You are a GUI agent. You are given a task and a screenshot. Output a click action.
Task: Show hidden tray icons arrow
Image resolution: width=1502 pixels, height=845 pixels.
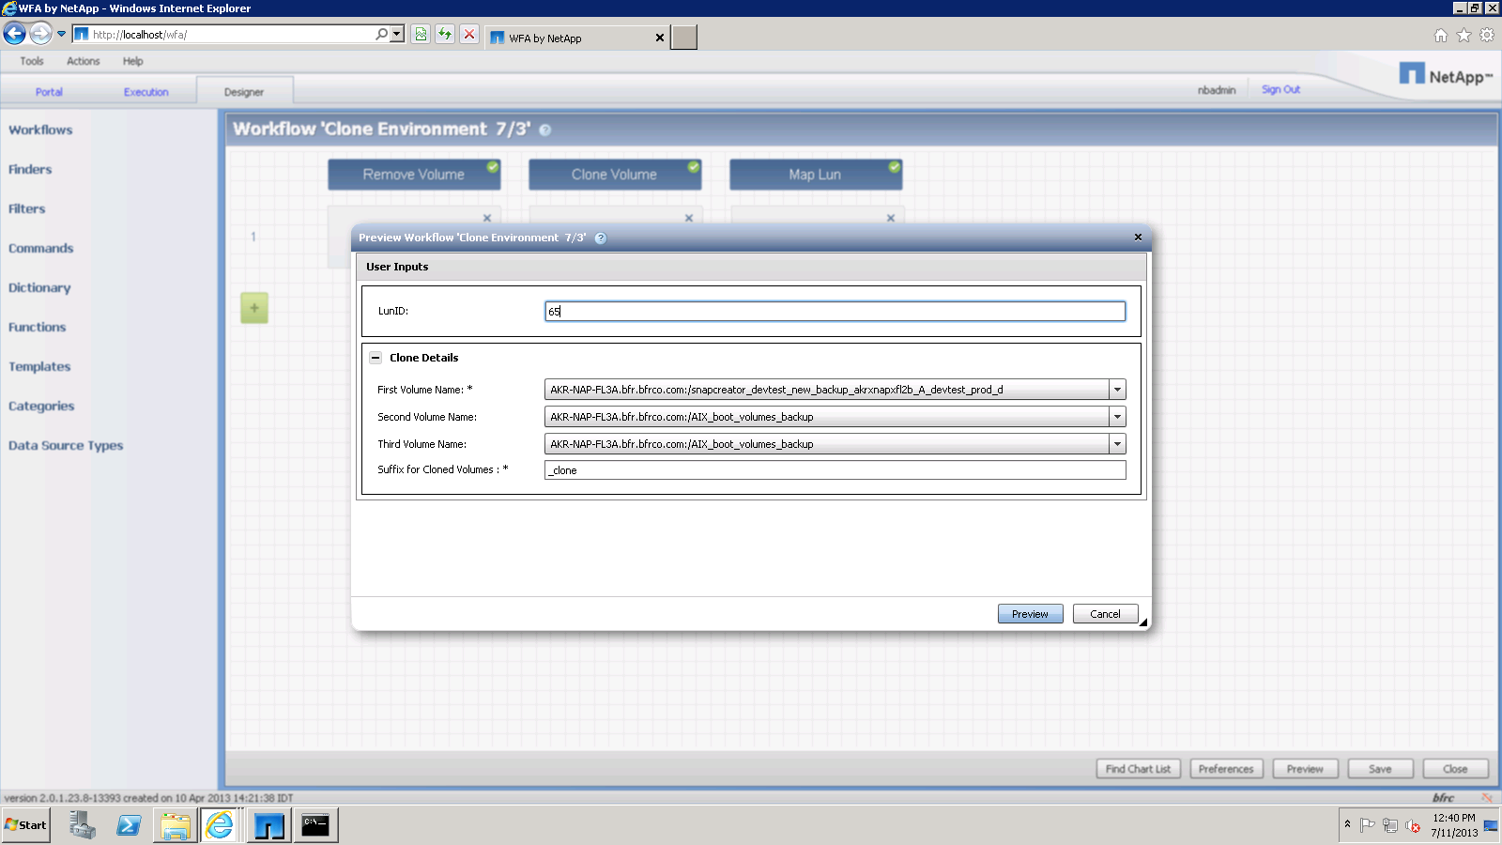pos(1347,824)
